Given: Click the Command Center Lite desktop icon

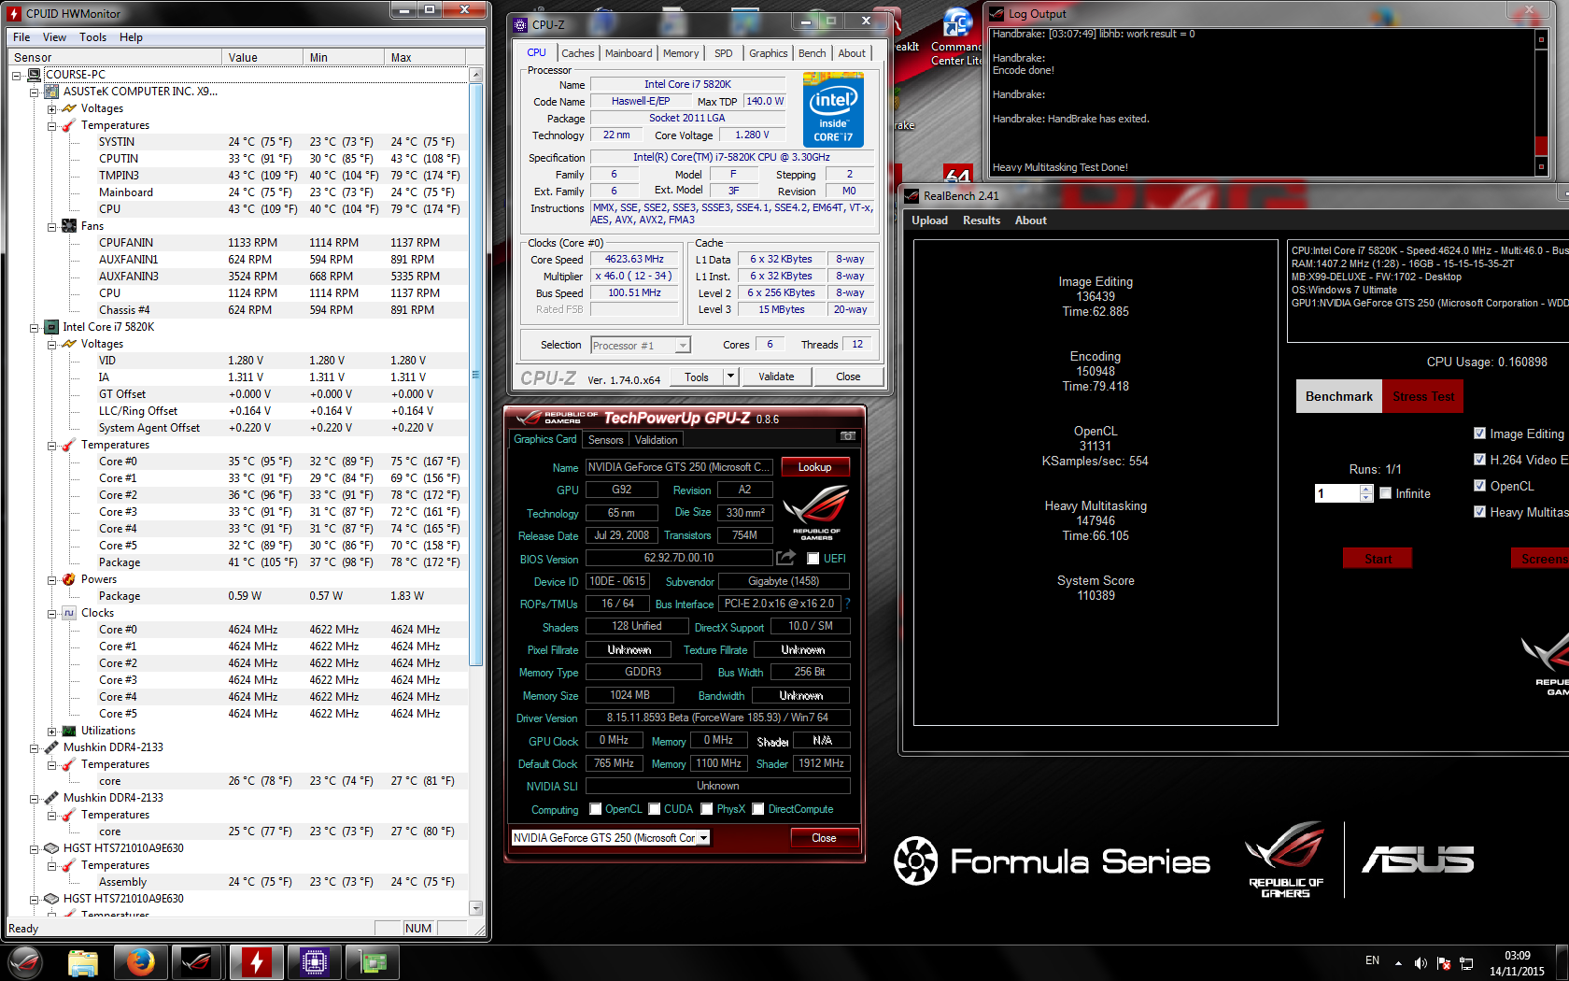Looking at the screenshot, I should coord(956,37).
